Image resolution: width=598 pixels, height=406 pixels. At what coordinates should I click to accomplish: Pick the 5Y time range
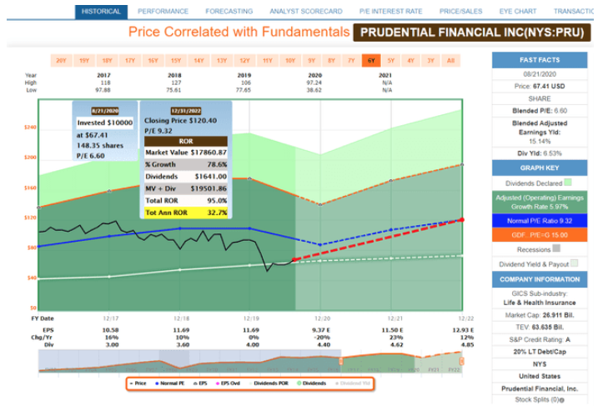click(391, 61)
